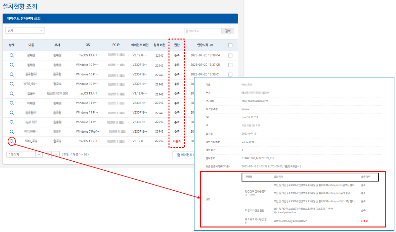Viewport: 396px width, 232px height.
Task: Open detail magnifier for first macOS 13.4.1 row
Action: pos(12,55)
